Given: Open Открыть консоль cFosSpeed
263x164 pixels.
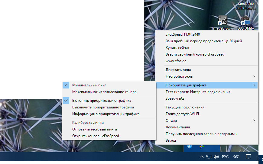Looking at the screenshot, I should pyautogui.click(x=109, y=136).
